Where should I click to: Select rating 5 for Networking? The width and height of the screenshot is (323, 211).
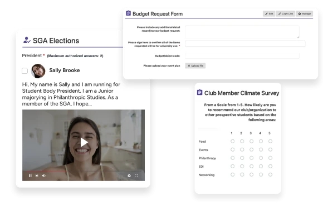[271, 175]
